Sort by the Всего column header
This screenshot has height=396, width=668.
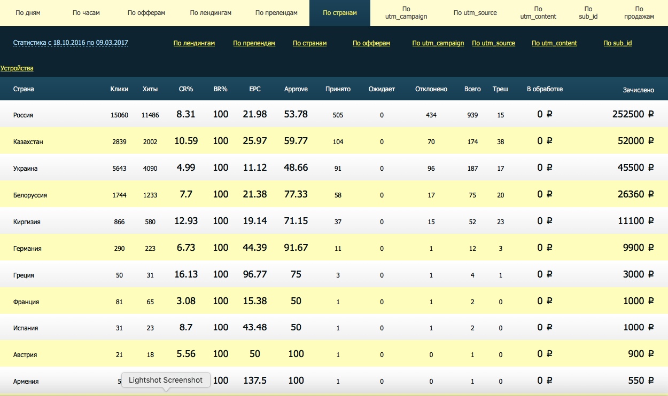click(472, 89)
